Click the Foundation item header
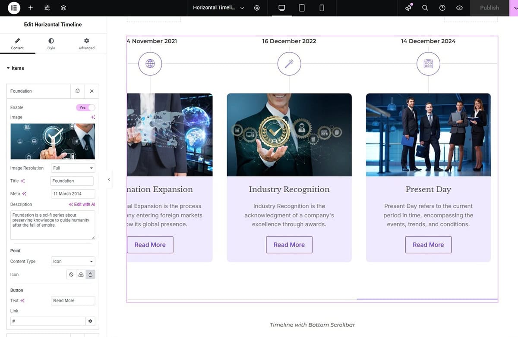The width and height of the screenshot is (518, 337). [x=38, y=91]
